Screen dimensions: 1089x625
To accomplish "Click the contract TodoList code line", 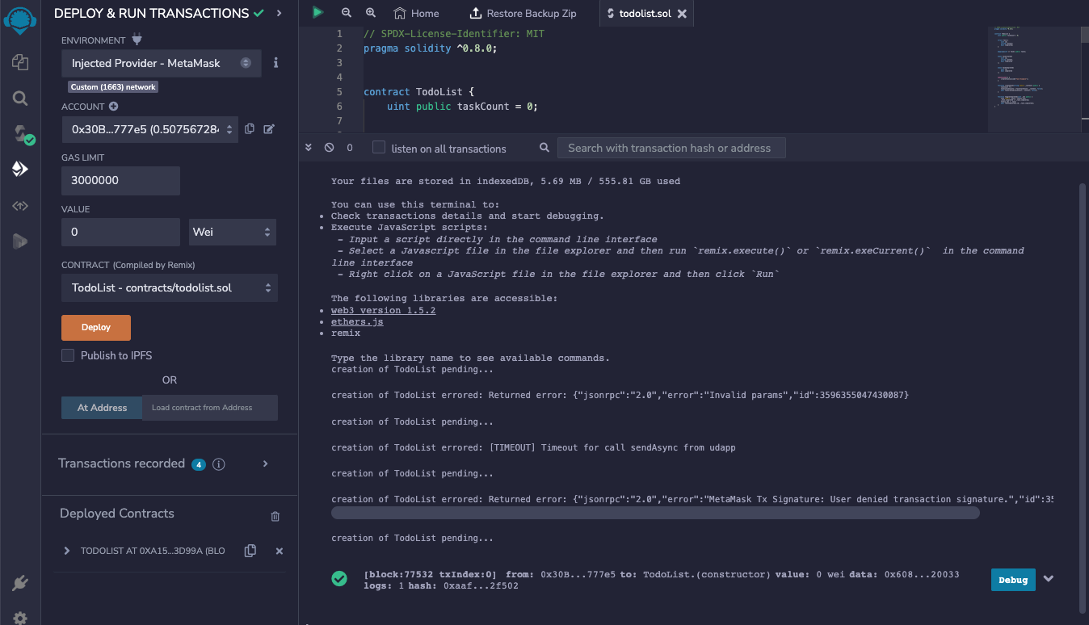I will [x=420, y=91].
